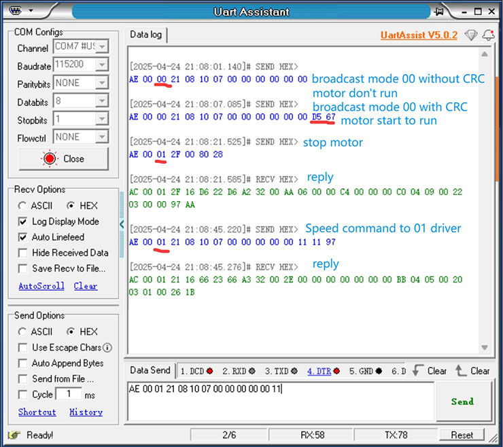Open the app logo menu in title bar
503x447 pixels.
[15, 11]
